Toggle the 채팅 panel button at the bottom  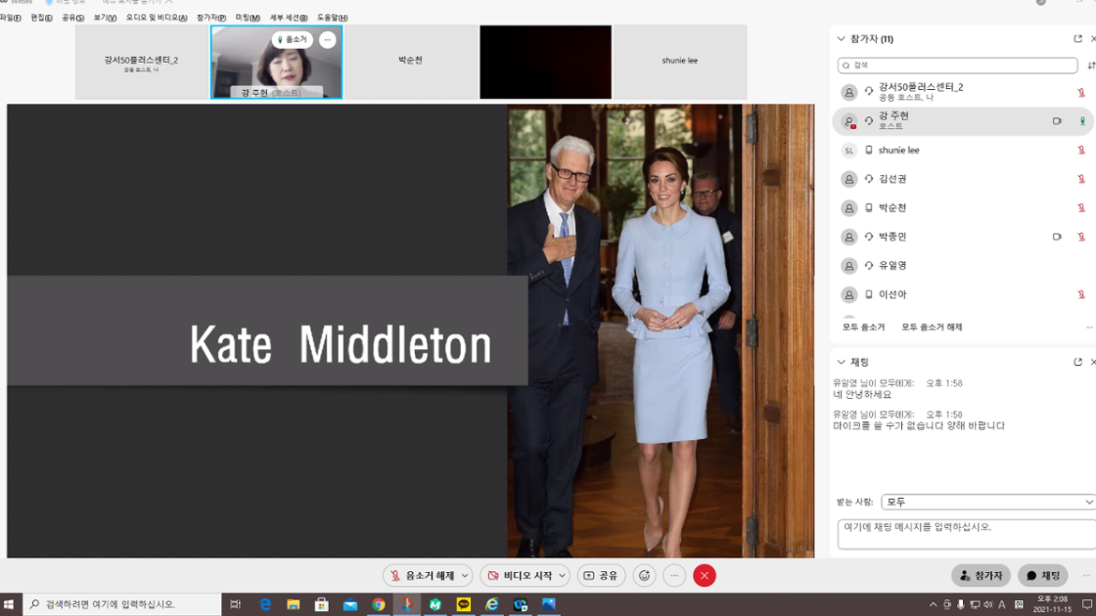(x=1043, y=576)
